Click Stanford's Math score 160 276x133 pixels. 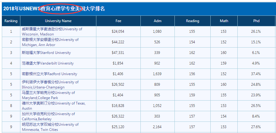[223, 53]
